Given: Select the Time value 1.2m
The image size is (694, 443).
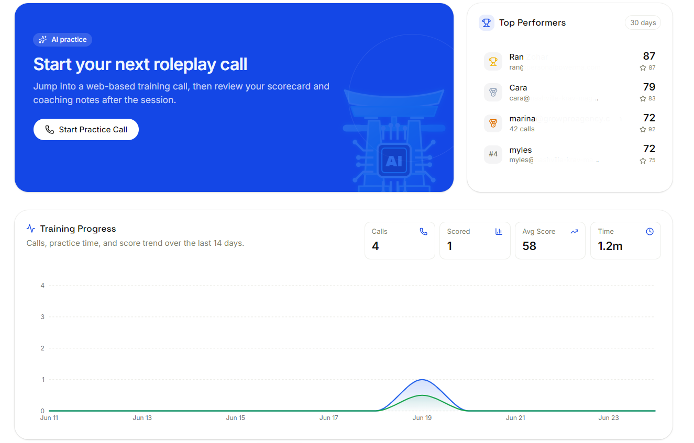Looking at the screenshot, I should point(610,246).
